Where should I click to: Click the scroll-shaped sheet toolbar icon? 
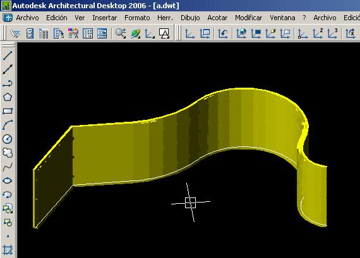pyautogui.click(x=30, y=33)
